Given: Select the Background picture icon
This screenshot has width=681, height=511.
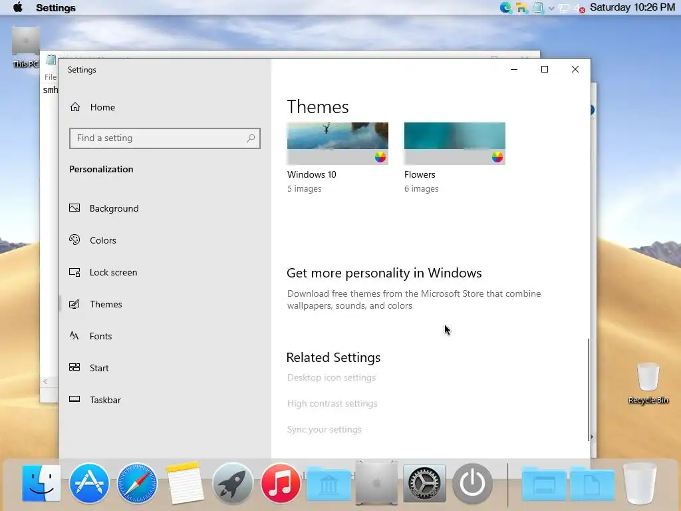Looking at the screenshot, I should pyautogui.click(x=74, y=208).
